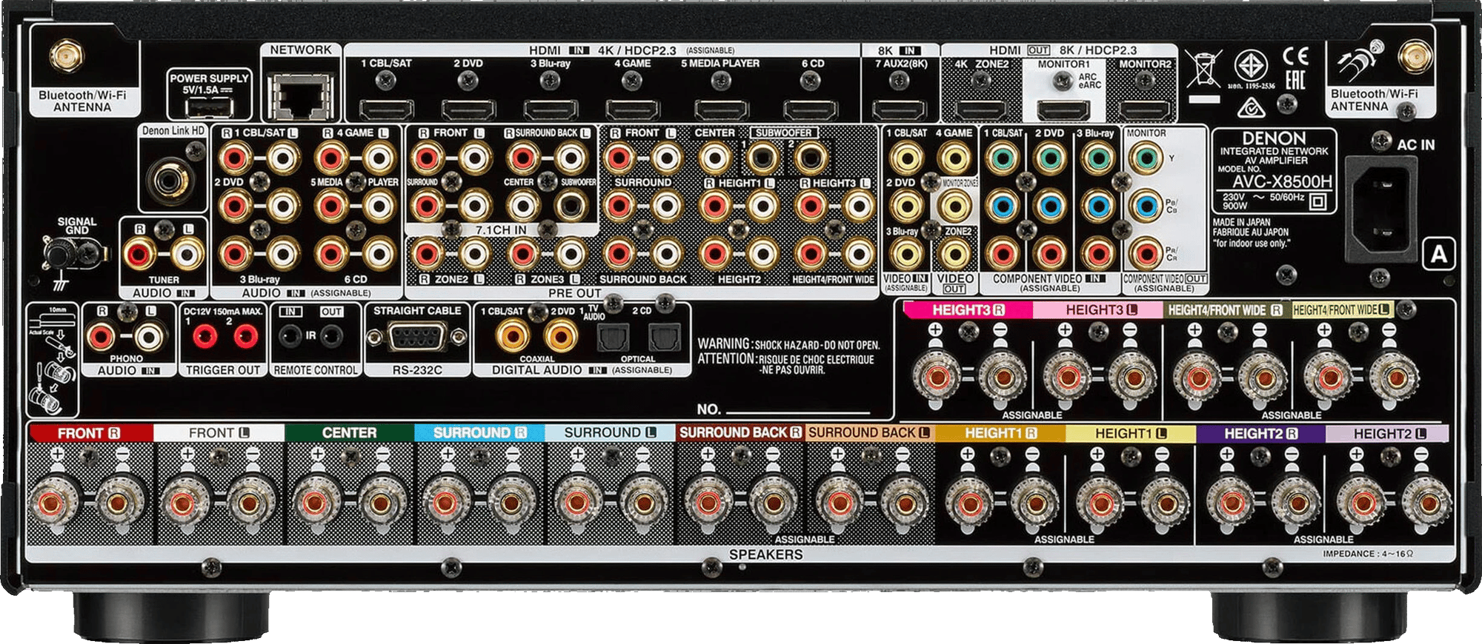Select the MONITOR2 HDMI output port

tap(1145, 110)
